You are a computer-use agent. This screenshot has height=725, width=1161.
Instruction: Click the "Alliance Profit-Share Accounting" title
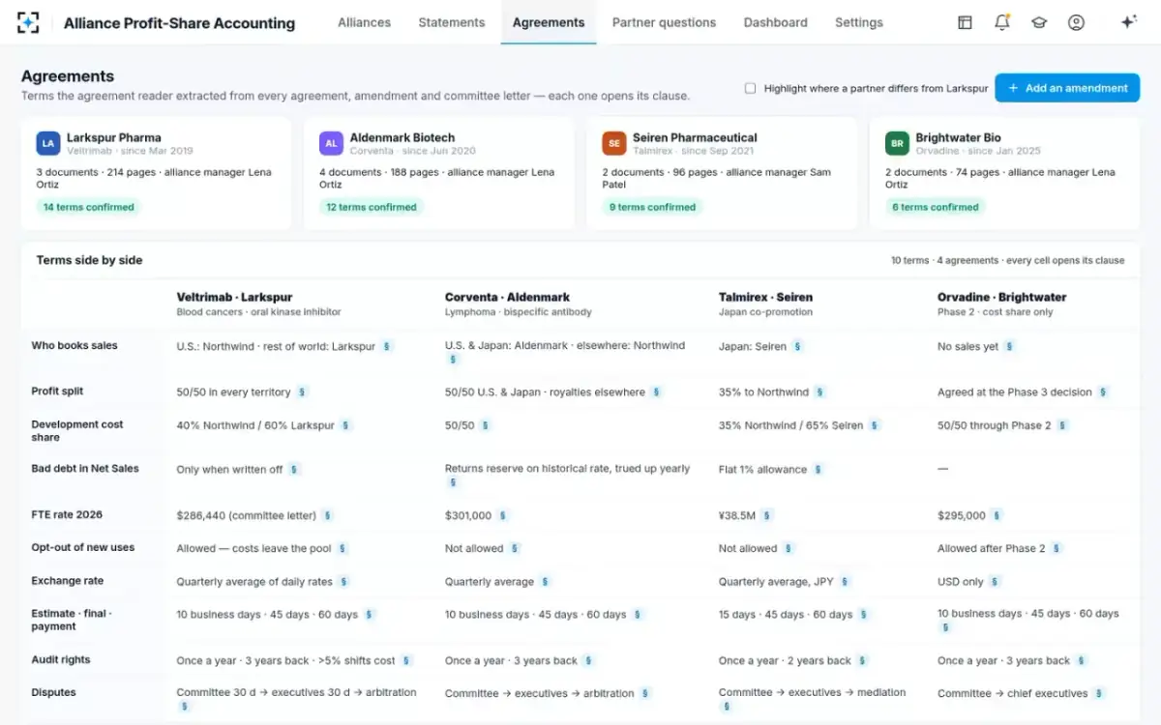[179, 23]
